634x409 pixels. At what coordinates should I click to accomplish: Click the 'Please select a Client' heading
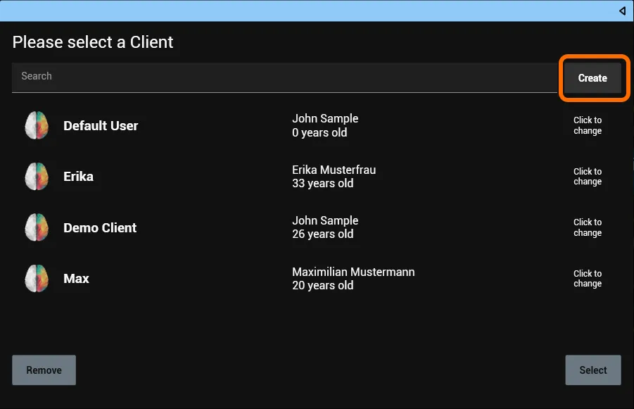coord(93,42)
